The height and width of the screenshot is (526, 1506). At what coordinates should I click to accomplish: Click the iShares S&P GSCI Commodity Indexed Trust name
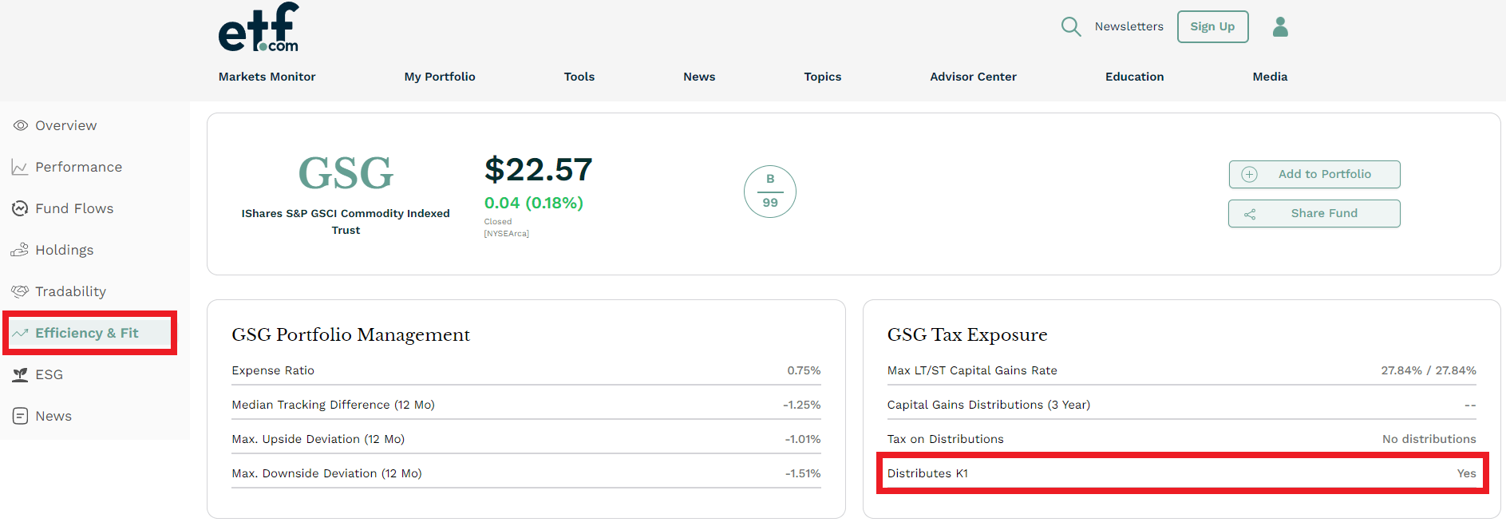346,222
